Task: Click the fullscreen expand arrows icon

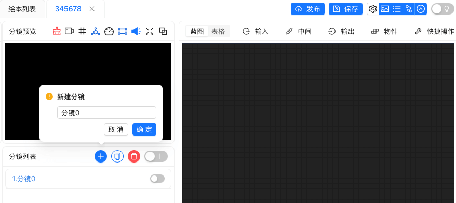Action: [x=150, y=31]
